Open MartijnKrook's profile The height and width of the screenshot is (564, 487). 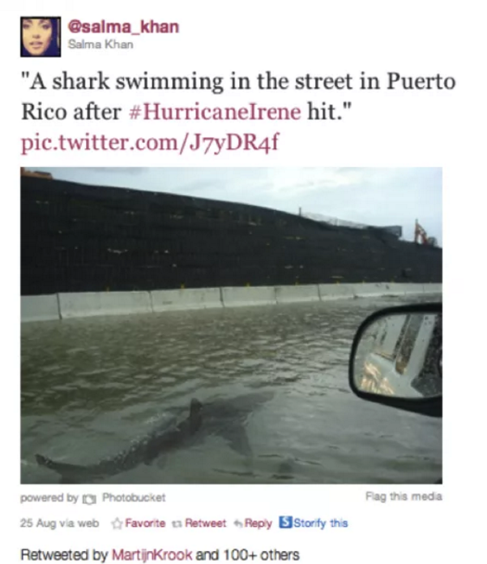pyautogui.click(x=152, y=554)
